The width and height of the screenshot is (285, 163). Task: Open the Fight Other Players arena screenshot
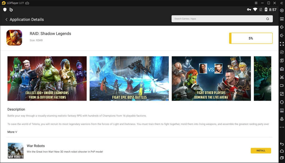[x=211, y=78]
